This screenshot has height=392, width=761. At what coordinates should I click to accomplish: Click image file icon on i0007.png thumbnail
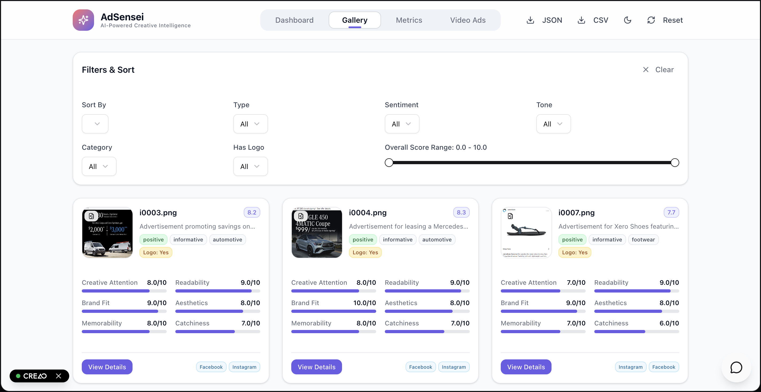[510, 216]
